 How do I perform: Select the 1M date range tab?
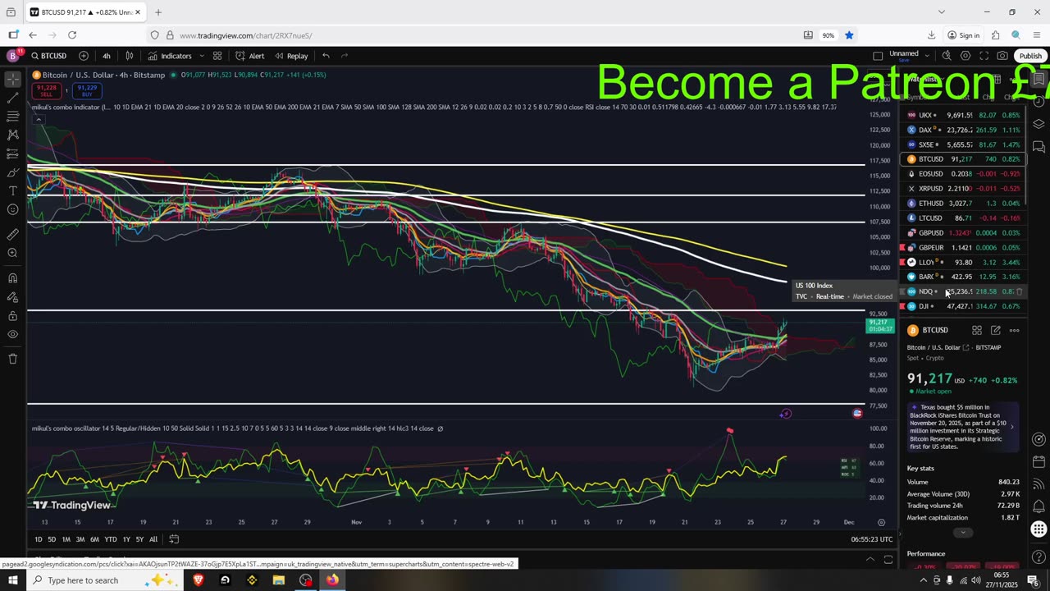tap(66, 539)
